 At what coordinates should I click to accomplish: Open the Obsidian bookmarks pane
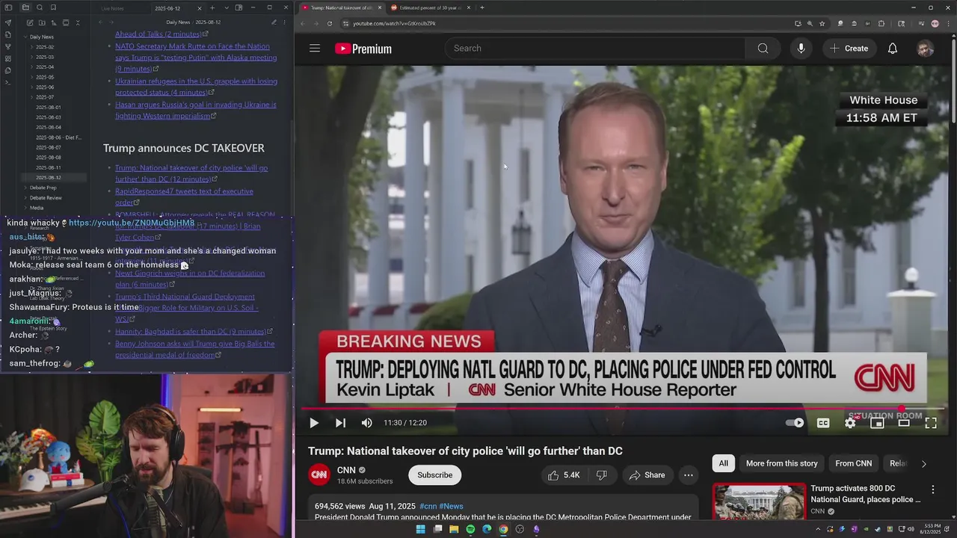click(53, 7)
